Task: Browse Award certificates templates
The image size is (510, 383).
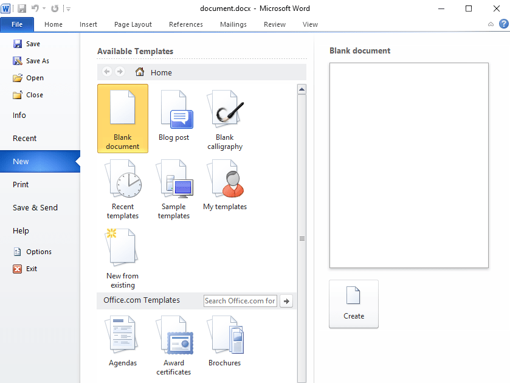Action: (174, 334)
